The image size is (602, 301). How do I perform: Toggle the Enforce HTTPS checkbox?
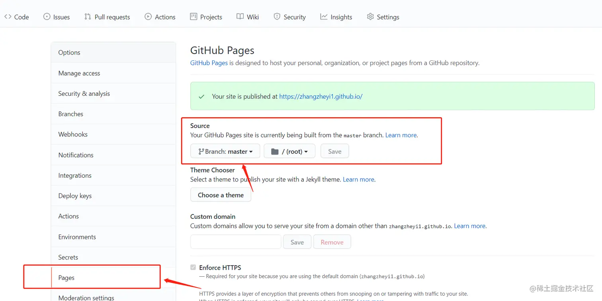click(x=193, y=268)
